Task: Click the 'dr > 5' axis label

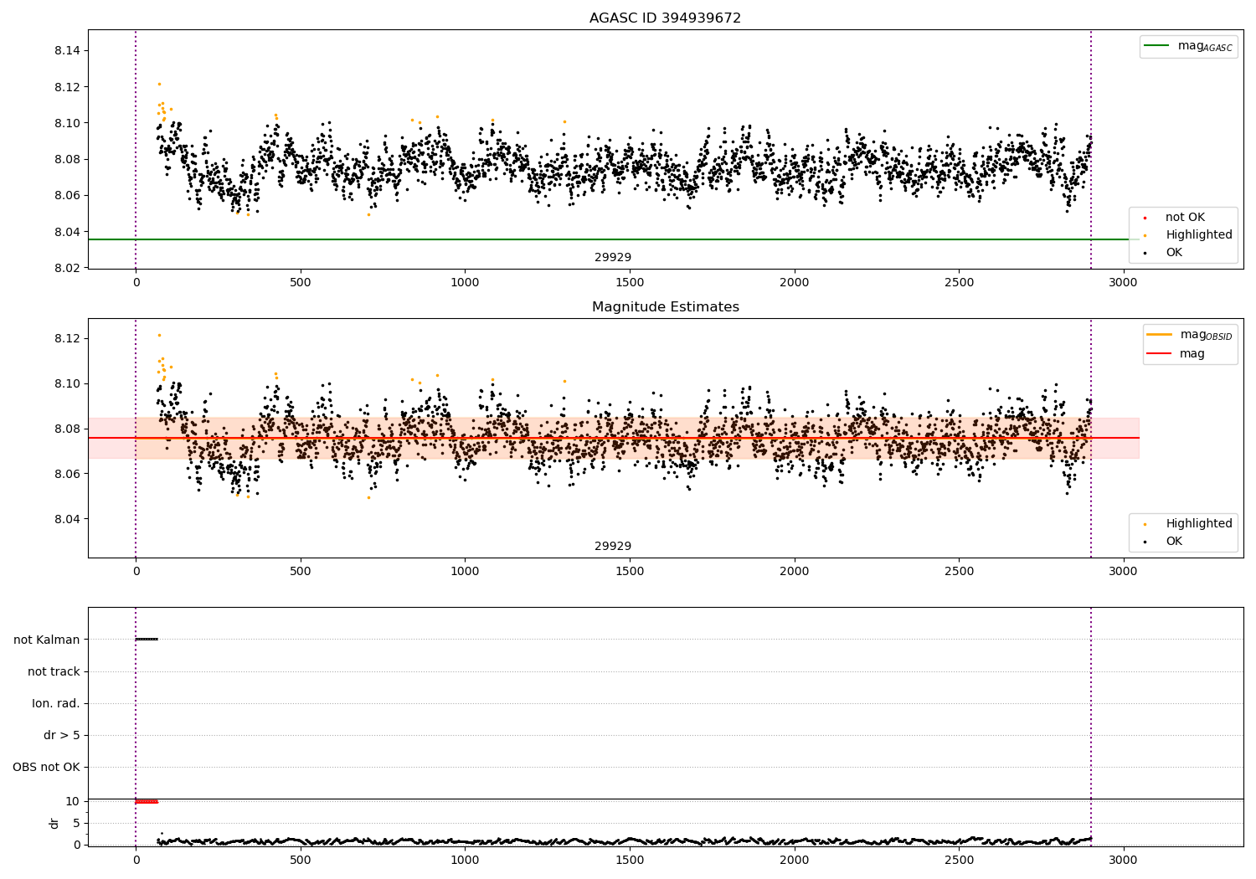Action: pyautogui.click(x=62, y=735)
